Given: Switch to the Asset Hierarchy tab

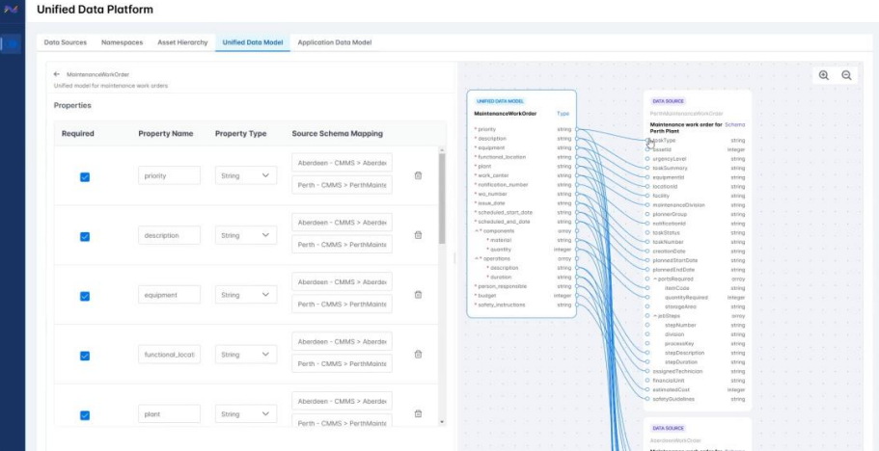Looking at the screenshot, I should point(182,42).
